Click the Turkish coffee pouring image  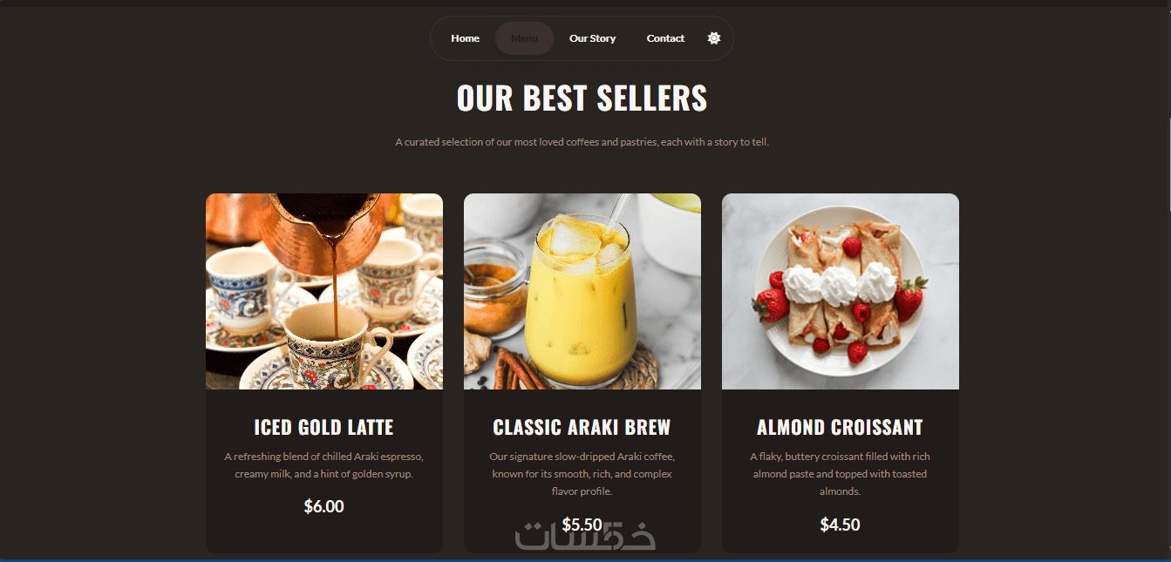tap(324, 291)
